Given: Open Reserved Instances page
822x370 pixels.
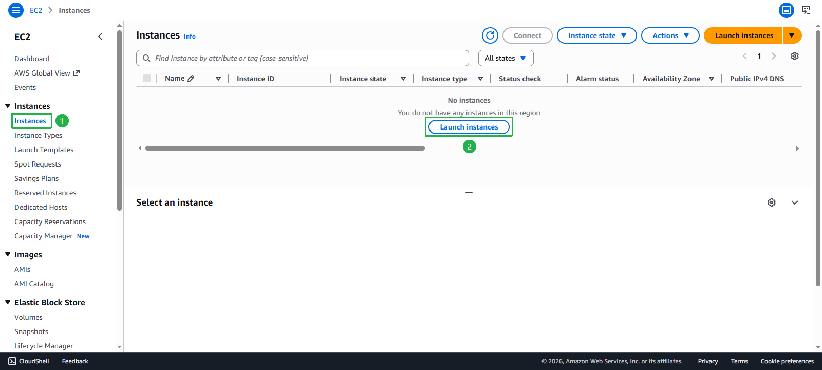Looking at the screenshot, I should point(45,193).
